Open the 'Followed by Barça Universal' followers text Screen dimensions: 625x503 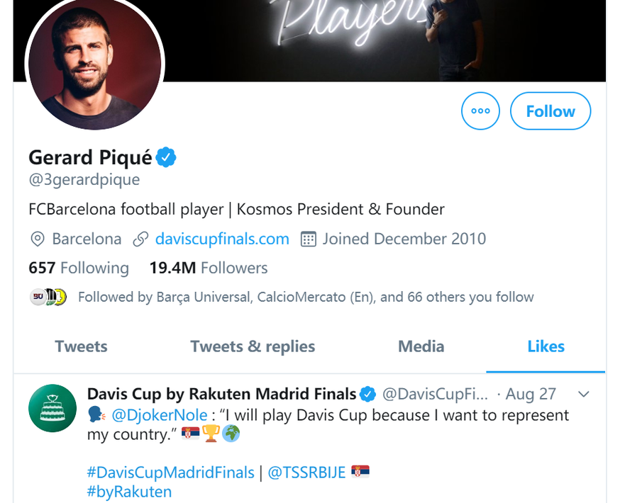pyautogui.click(x=306, y=297)
